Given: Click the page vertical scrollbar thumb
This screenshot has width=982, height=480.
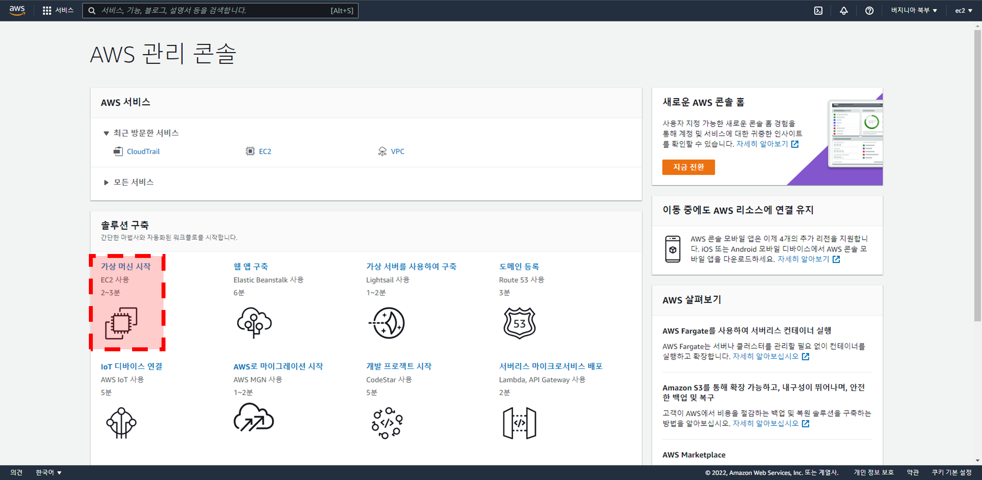Looking at the screenshot, I should click(978, 175).
